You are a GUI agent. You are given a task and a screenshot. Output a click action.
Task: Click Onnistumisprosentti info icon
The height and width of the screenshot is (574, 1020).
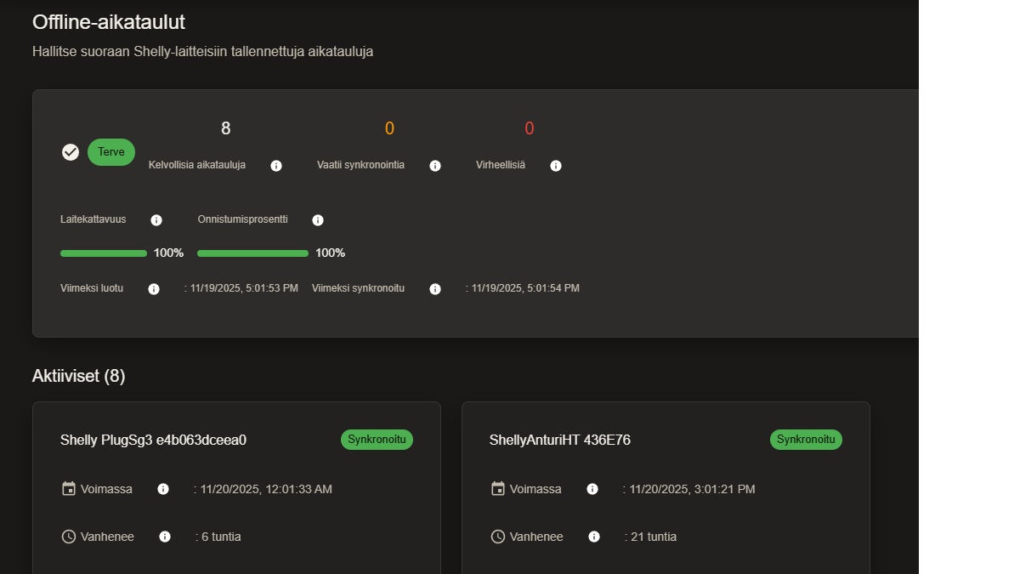tap(318, 220)
